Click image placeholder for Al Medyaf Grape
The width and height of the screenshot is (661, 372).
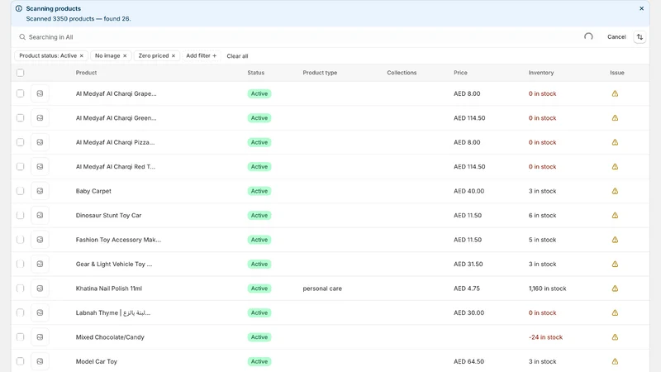40,93
